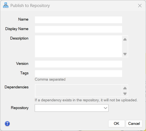Click the Publish to Repository title bar icon
The width and height of the screenshot is (146, 131).
(6, 5)
